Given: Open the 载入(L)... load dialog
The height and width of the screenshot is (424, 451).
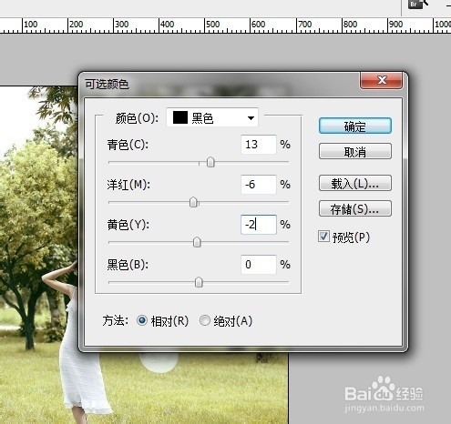Looking at the screenshot, I should click(x=355, y=183).
